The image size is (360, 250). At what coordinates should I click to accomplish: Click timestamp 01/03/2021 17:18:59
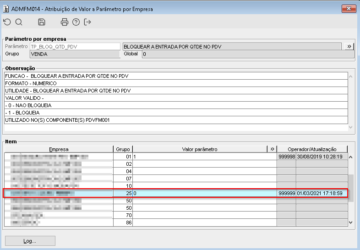click(x=322, y=193)
